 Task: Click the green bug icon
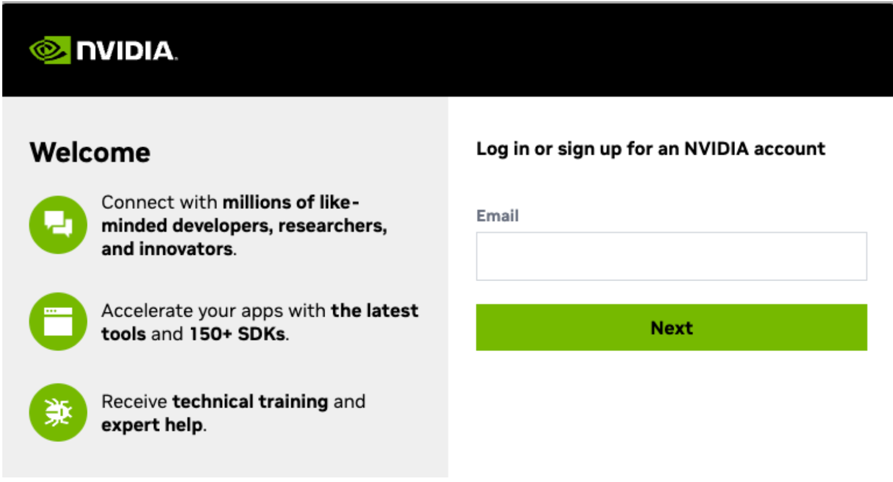pyautogui.click(x=58, y=412)
